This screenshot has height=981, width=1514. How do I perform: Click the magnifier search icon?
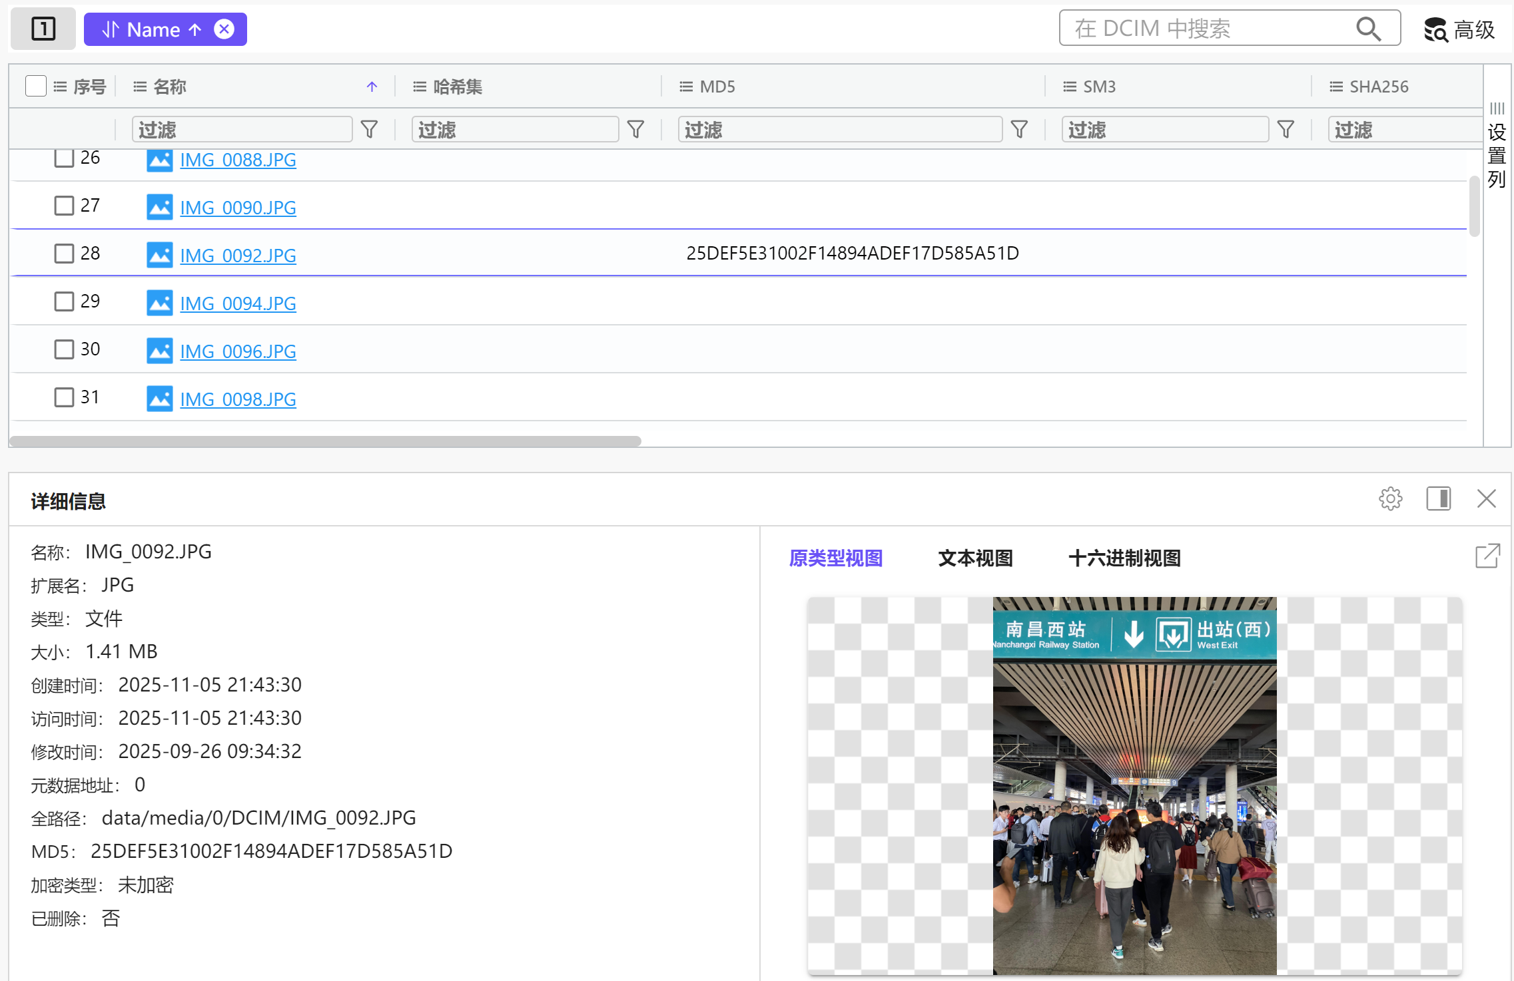click(x=1368, y=29)
